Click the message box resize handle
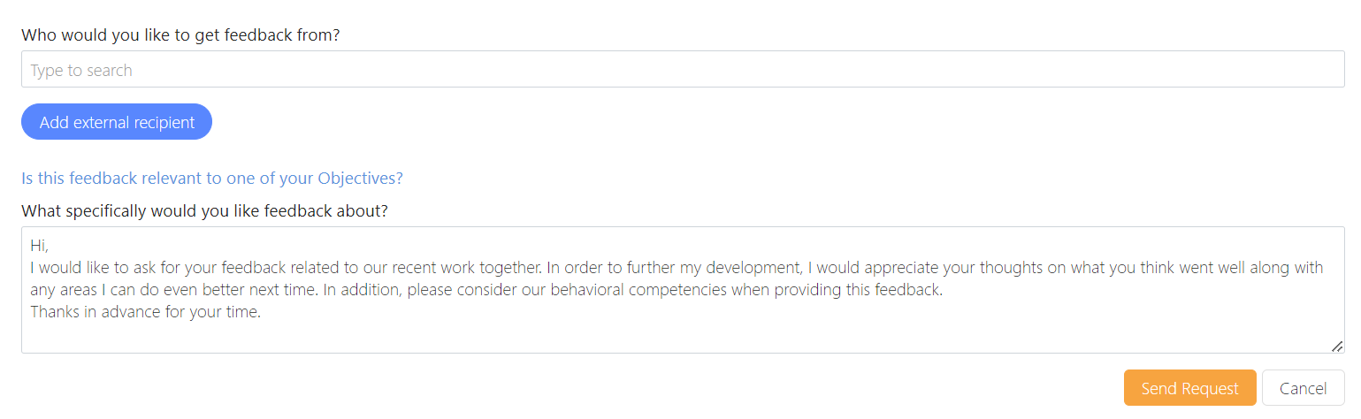This screenshot has height=419, width=1361. click(1336, 346)
